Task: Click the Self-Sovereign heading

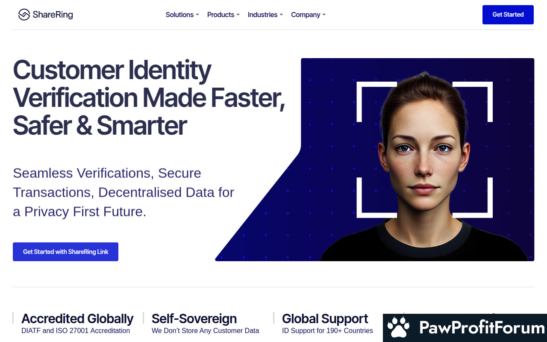Action: point(194,318)
